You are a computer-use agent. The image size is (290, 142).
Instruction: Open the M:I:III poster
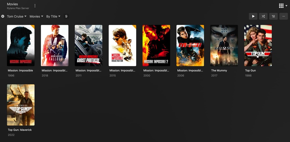point(190,46)
